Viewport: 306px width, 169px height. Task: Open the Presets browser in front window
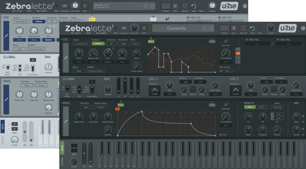click(224, 28)
